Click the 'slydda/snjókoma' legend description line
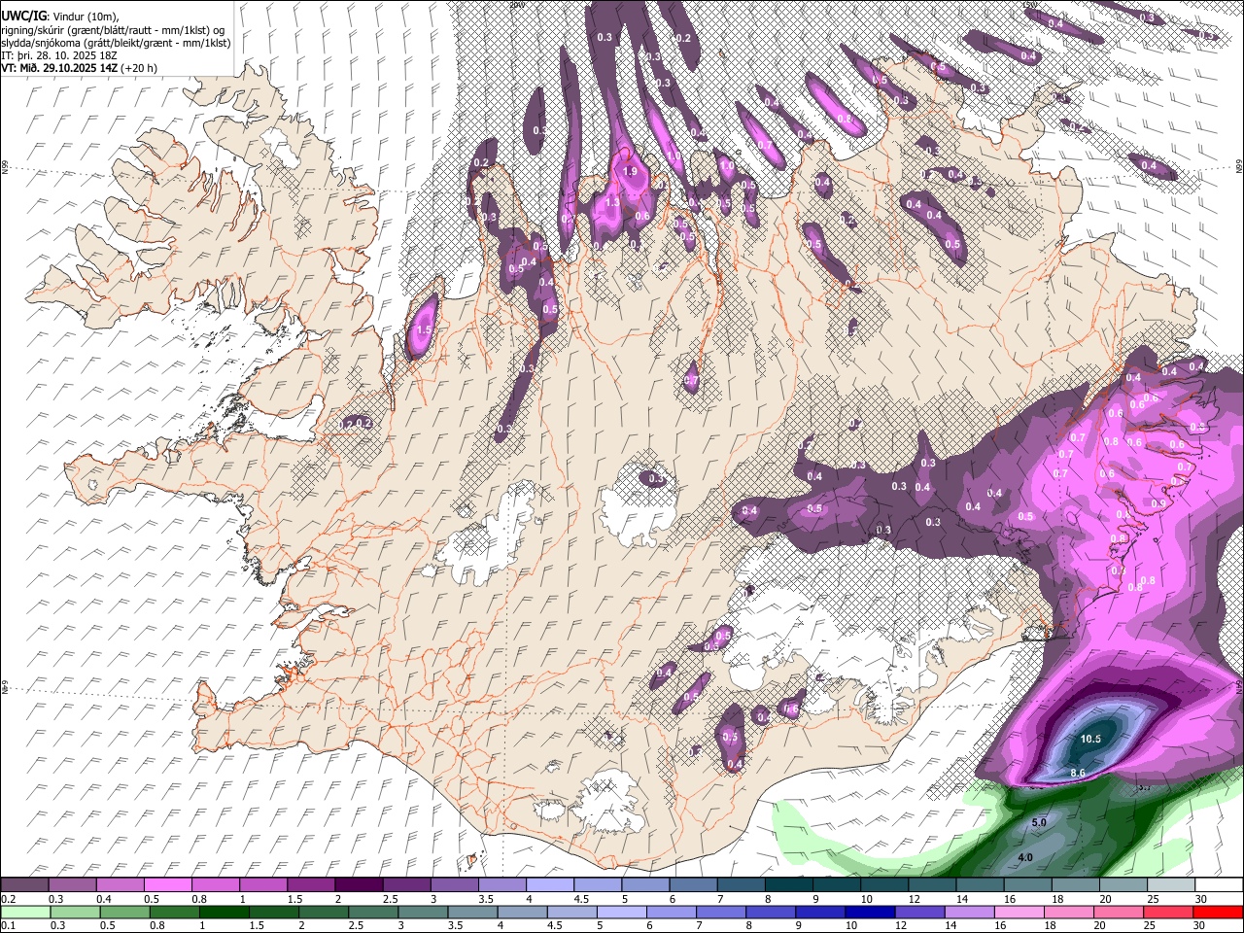1244x933 pixels. pyautogui.click(x=116, y=43)
